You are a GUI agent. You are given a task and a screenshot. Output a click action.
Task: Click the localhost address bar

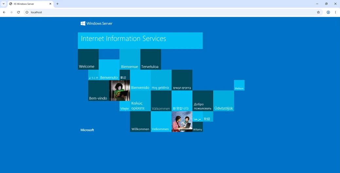point(172,12)
